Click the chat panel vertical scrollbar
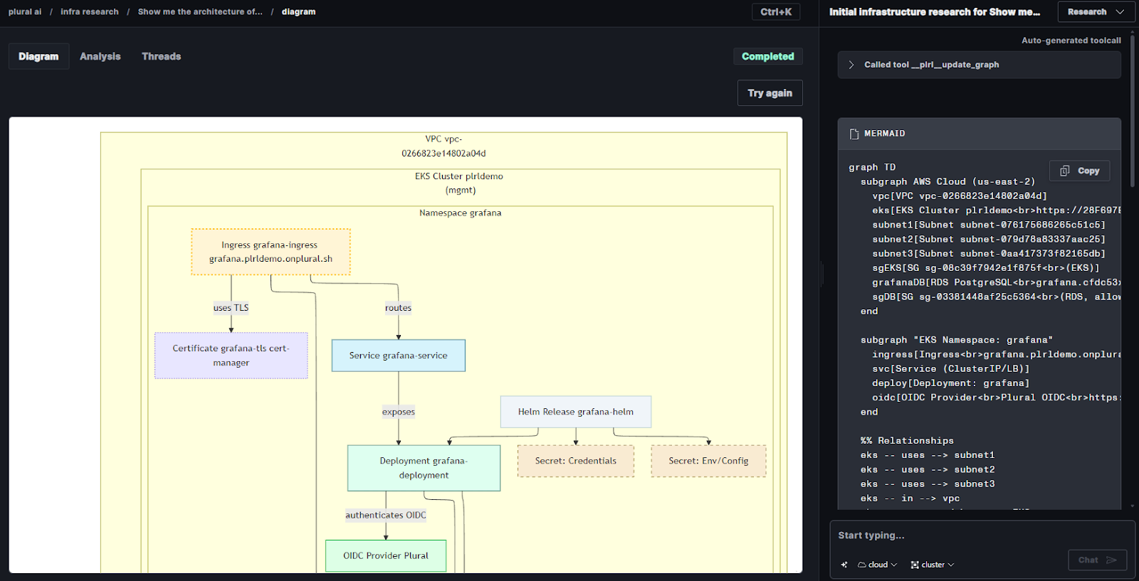The image size is (1139, 581). pyautogui.click(x=1132, y=107)
